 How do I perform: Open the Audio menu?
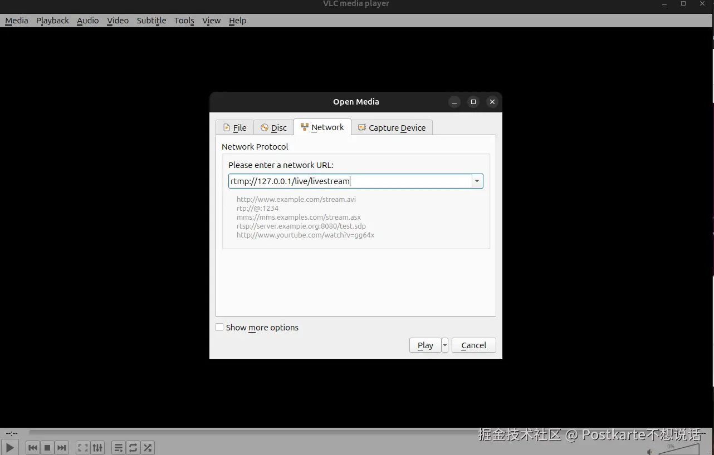(88, 21)
